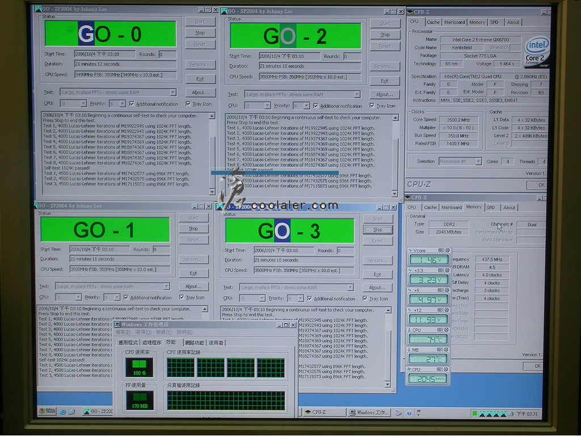Open About tab in lower CPU-Z window
The height and width of the screenshot is (436, 581).
pos(509,208)
